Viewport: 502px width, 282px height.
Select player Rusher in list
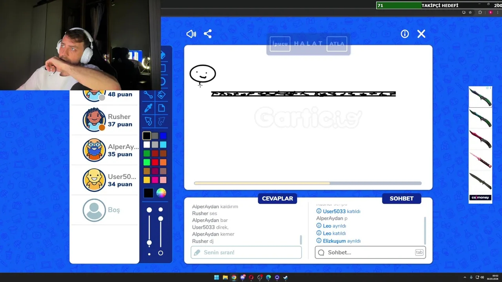[x=104, y=120]
